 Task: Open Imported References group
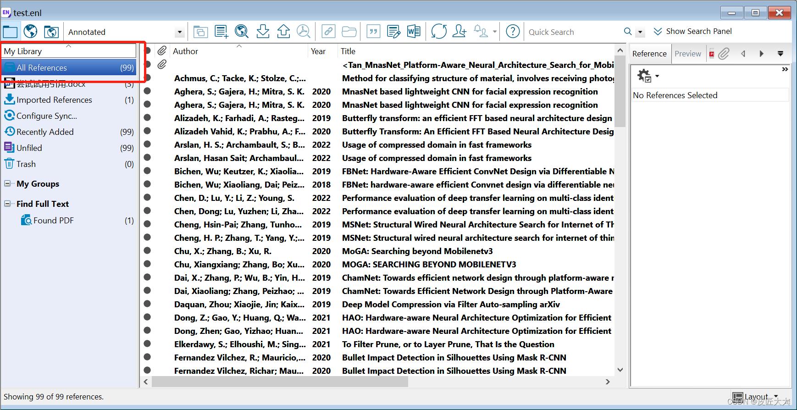(x=69, y=100)
